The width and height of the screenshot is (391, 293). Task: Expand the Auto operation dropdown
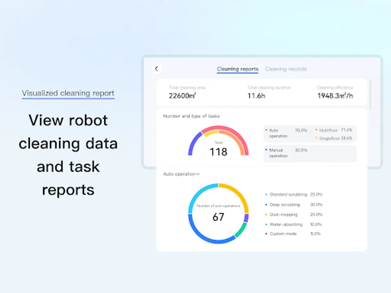tap(181, 174)
